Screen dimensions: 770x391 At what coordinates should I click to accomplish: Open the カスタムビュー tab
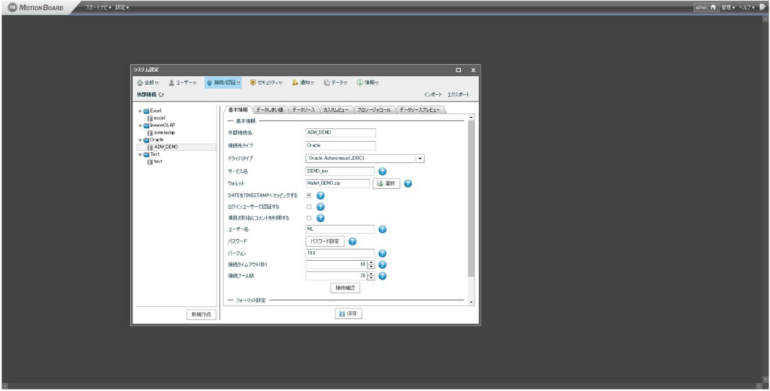[335, 110]
